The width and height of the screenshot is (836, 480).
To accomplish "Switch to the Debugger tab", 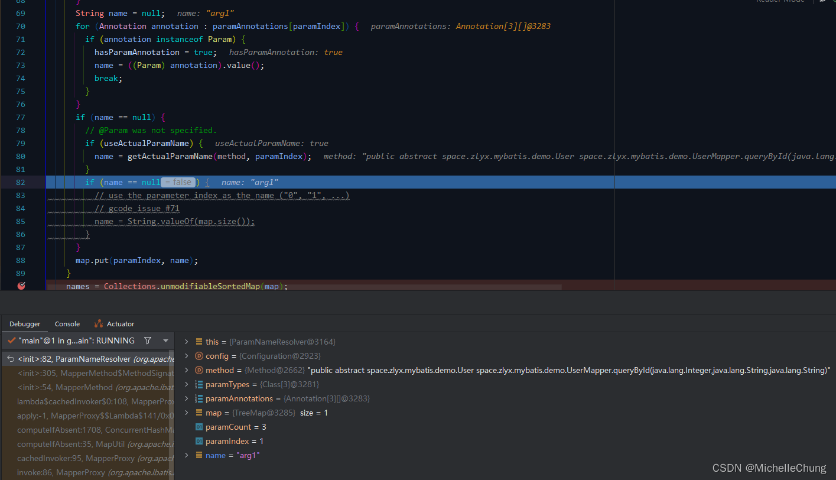I will click(25, 324).
